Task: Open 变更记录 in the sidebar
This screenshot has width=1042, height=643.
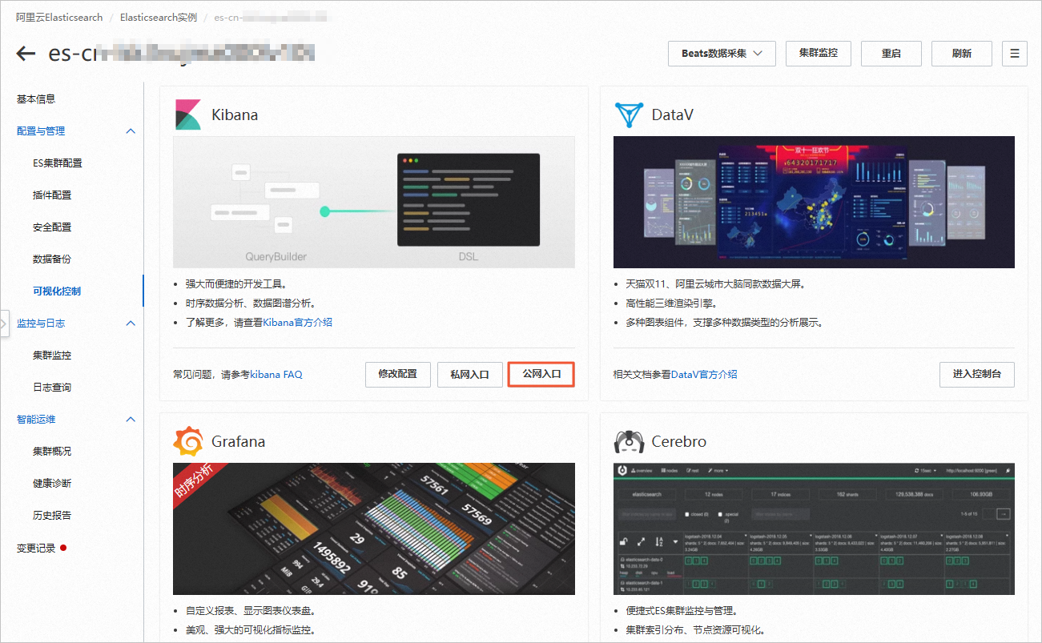Action: point(36,549)
